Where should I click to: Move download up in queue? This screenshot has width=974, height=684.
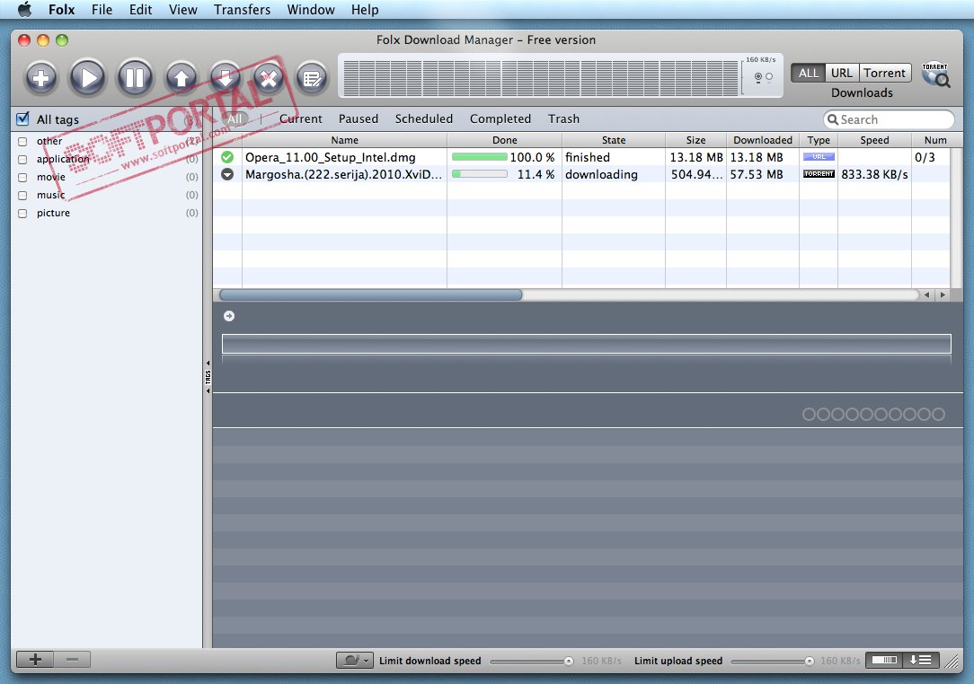tap(181, 78)
